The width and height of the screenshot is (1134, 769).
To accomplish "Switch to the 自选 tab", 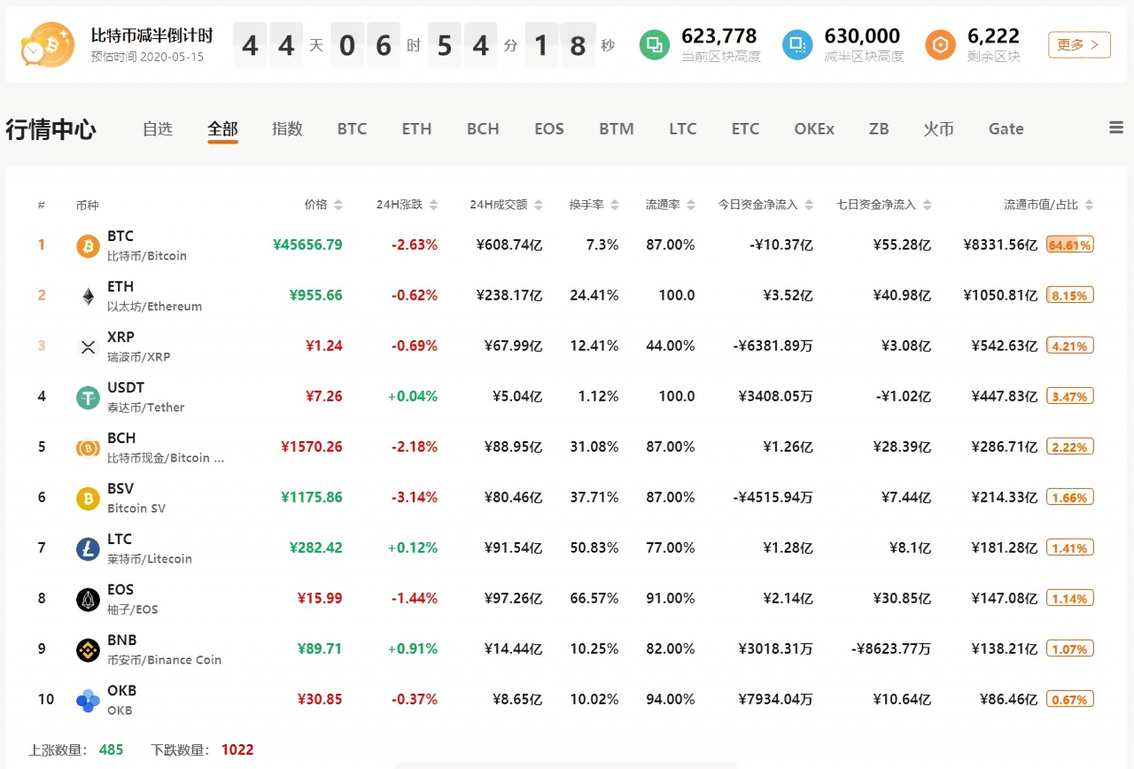I will 158,128.
